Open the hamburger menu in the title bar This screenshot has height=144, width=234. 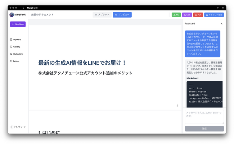pos(222,8)
